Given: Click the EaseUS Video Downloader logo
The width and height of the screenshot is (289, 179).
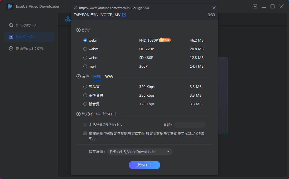Looking at the screenshot, I should click(9, 6).
